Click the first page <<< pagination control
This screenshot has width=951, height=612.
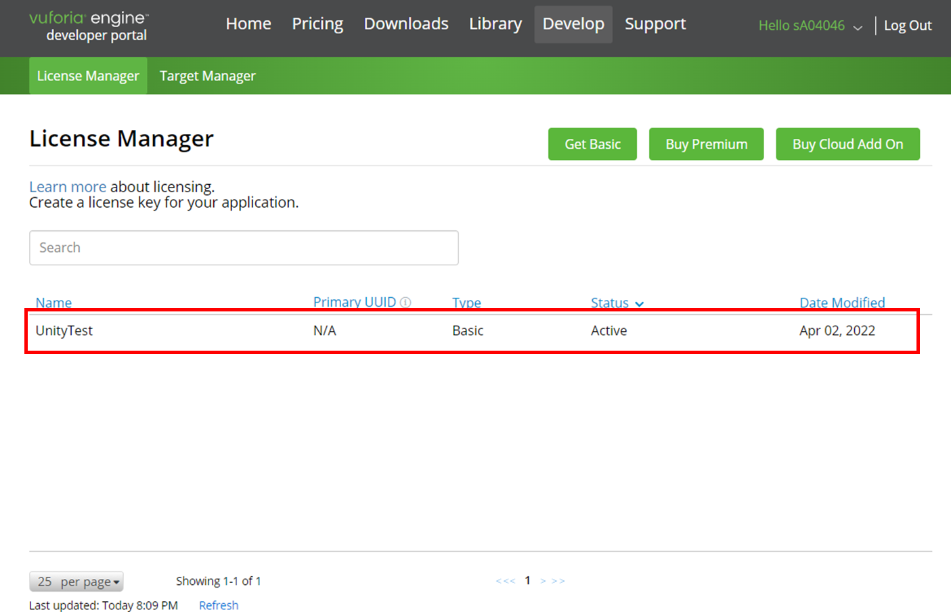click(x=506, y=581)
